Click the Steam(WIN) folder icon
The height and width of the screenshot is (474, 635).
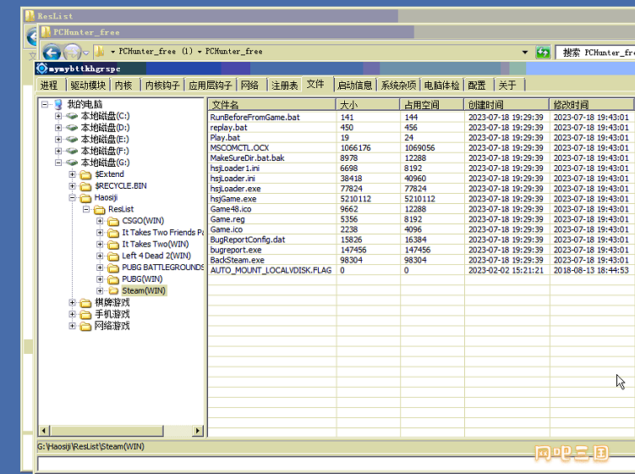113,291
